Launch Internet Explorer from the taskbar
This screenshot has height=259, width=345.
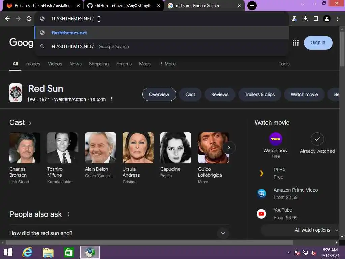(x=27, y=252)
